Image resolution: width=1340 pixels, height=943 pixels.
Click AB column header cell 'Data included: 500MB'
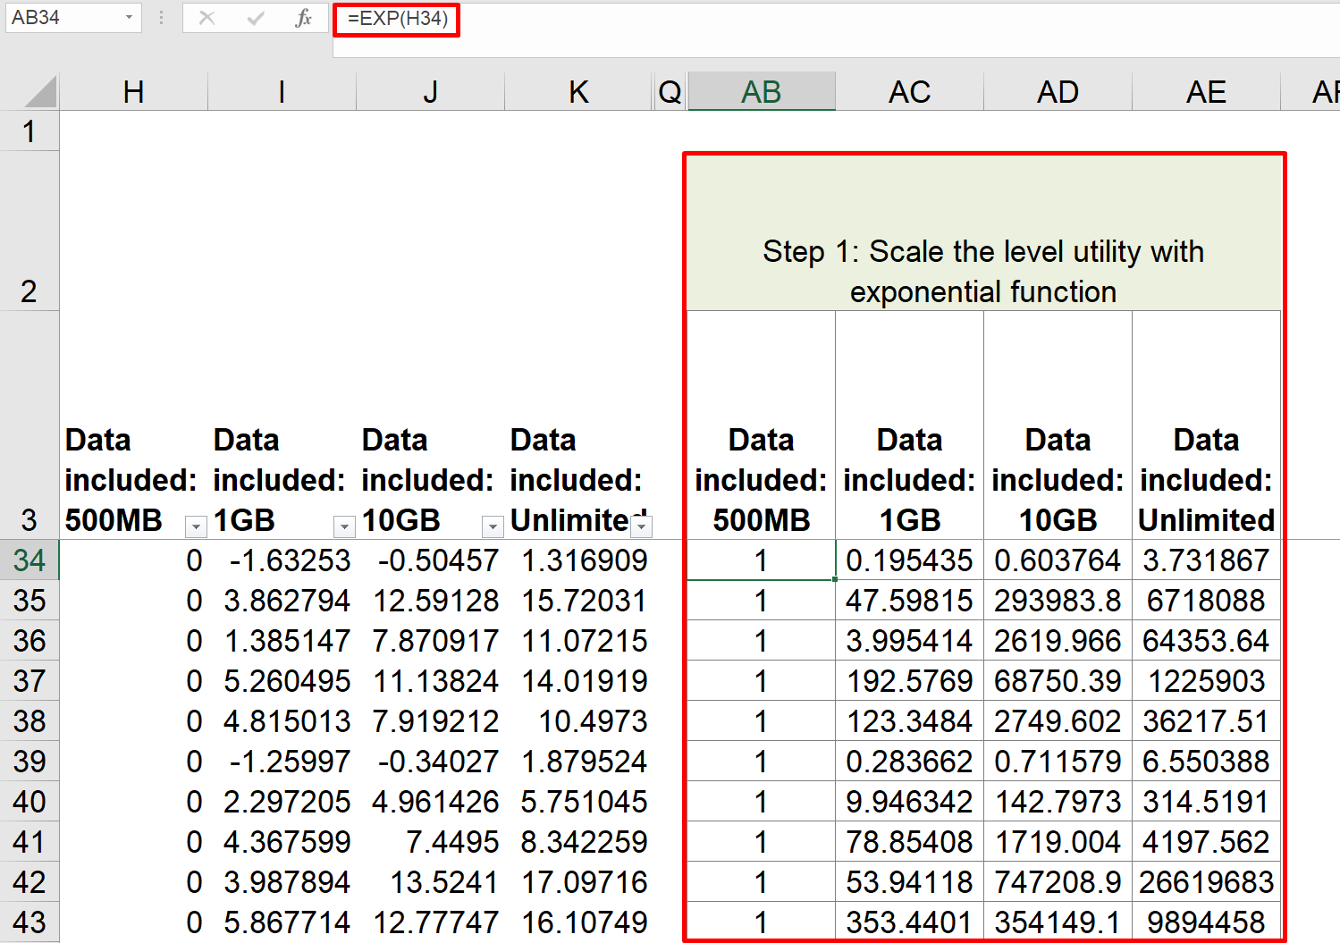[762, 425]
